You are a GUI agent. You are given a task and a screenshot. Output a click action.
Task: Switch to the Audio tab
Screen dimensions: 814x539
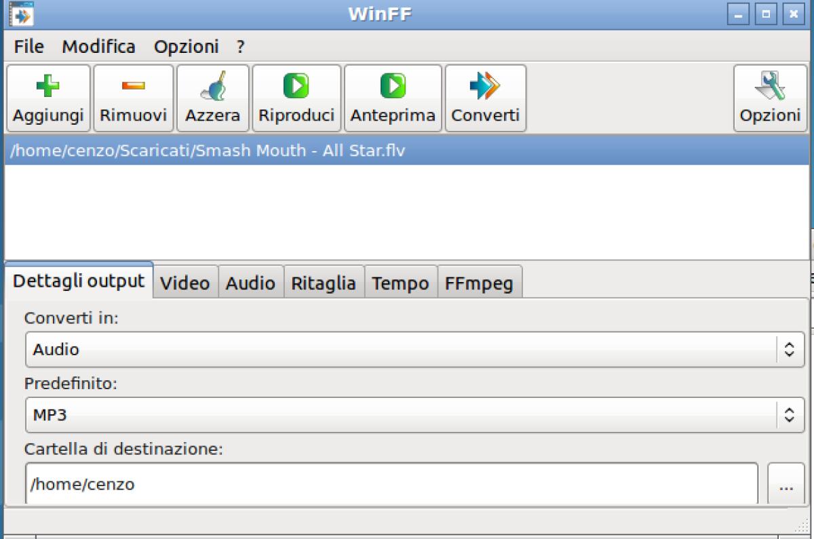(x=251, y=282)
